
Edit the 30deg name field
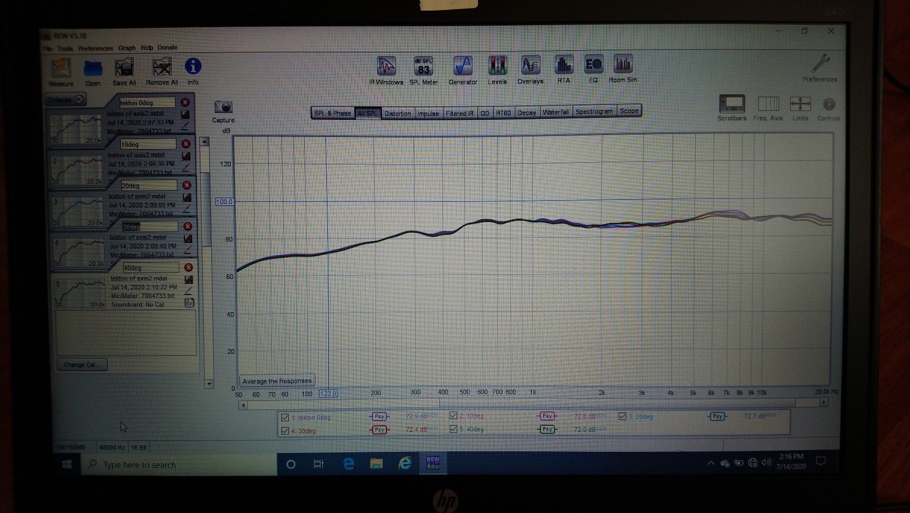coord(150,226)
